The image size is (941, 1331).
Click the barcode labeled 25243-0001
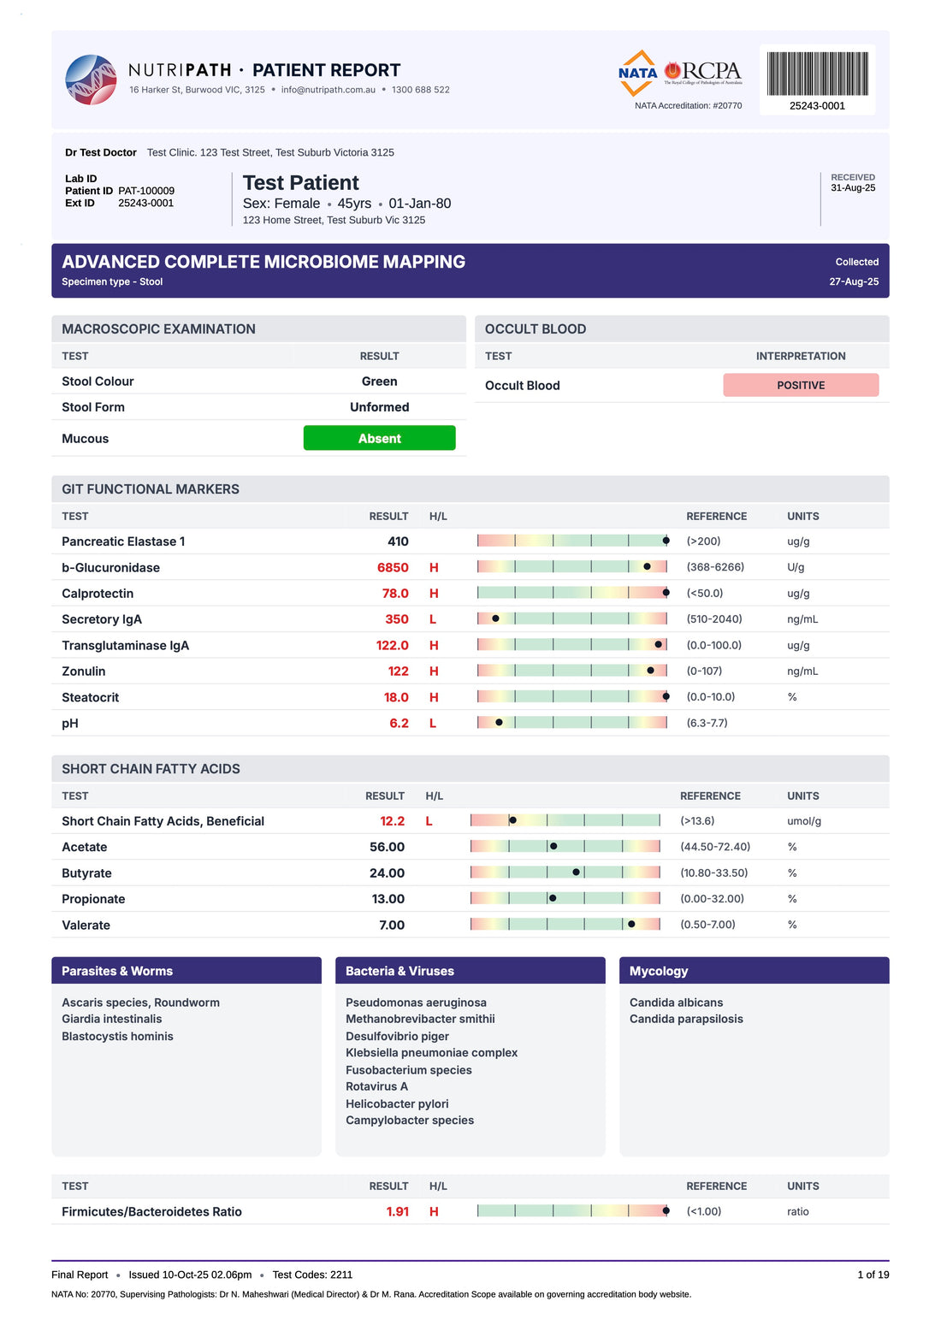(817, 74)
